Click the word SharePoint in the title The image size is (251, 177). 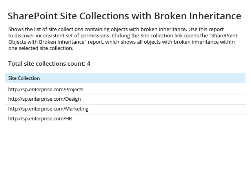point(33,16)
